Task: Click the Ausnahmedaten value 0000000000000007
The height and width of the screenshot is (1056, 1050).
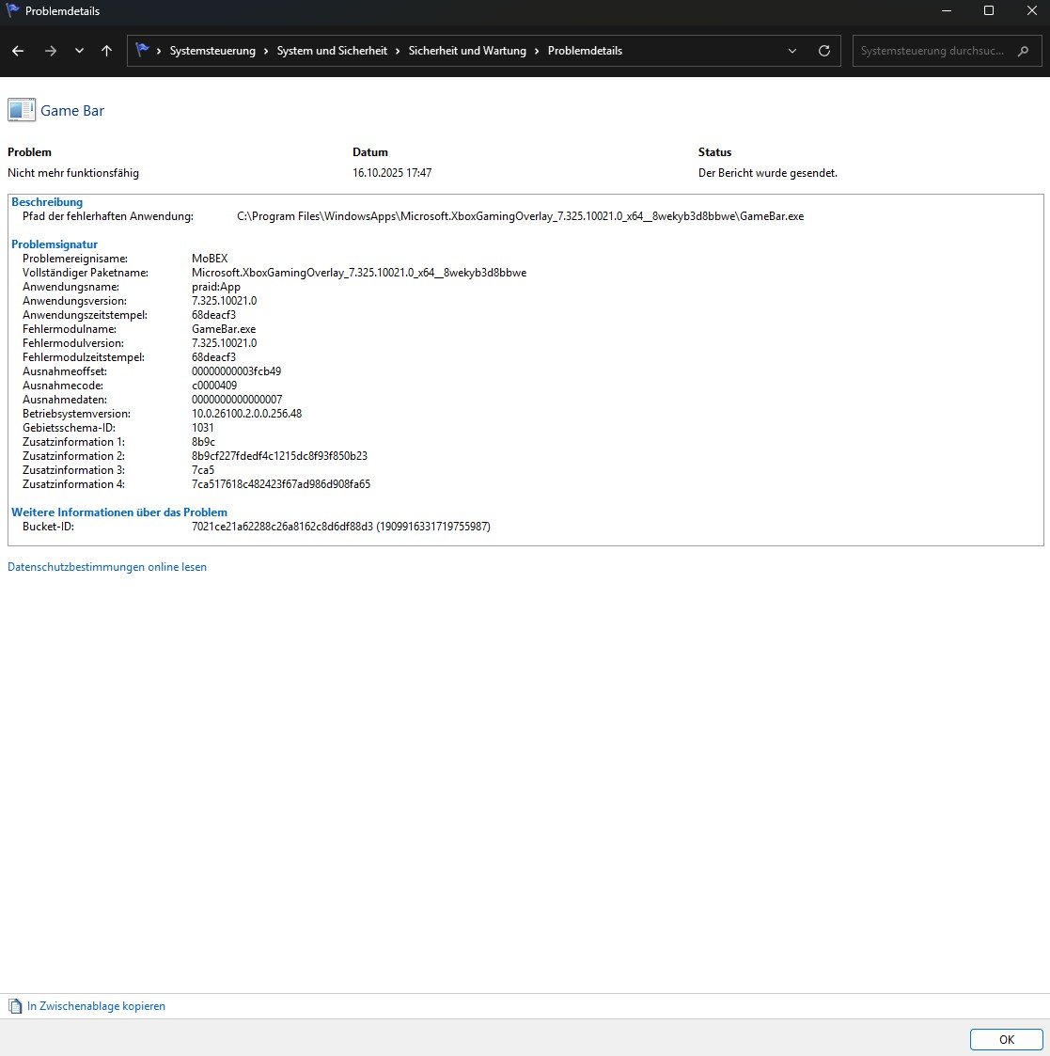Action: pyautogui.click(x=237, y=400)
